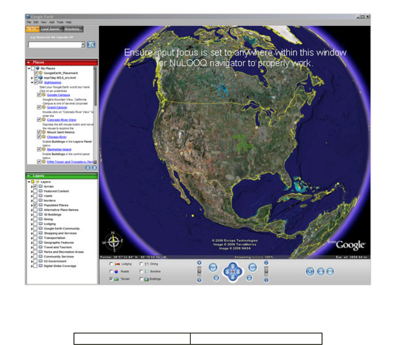Open the Google Campus link
The image size is (396, 345).
tap(58, 95)
